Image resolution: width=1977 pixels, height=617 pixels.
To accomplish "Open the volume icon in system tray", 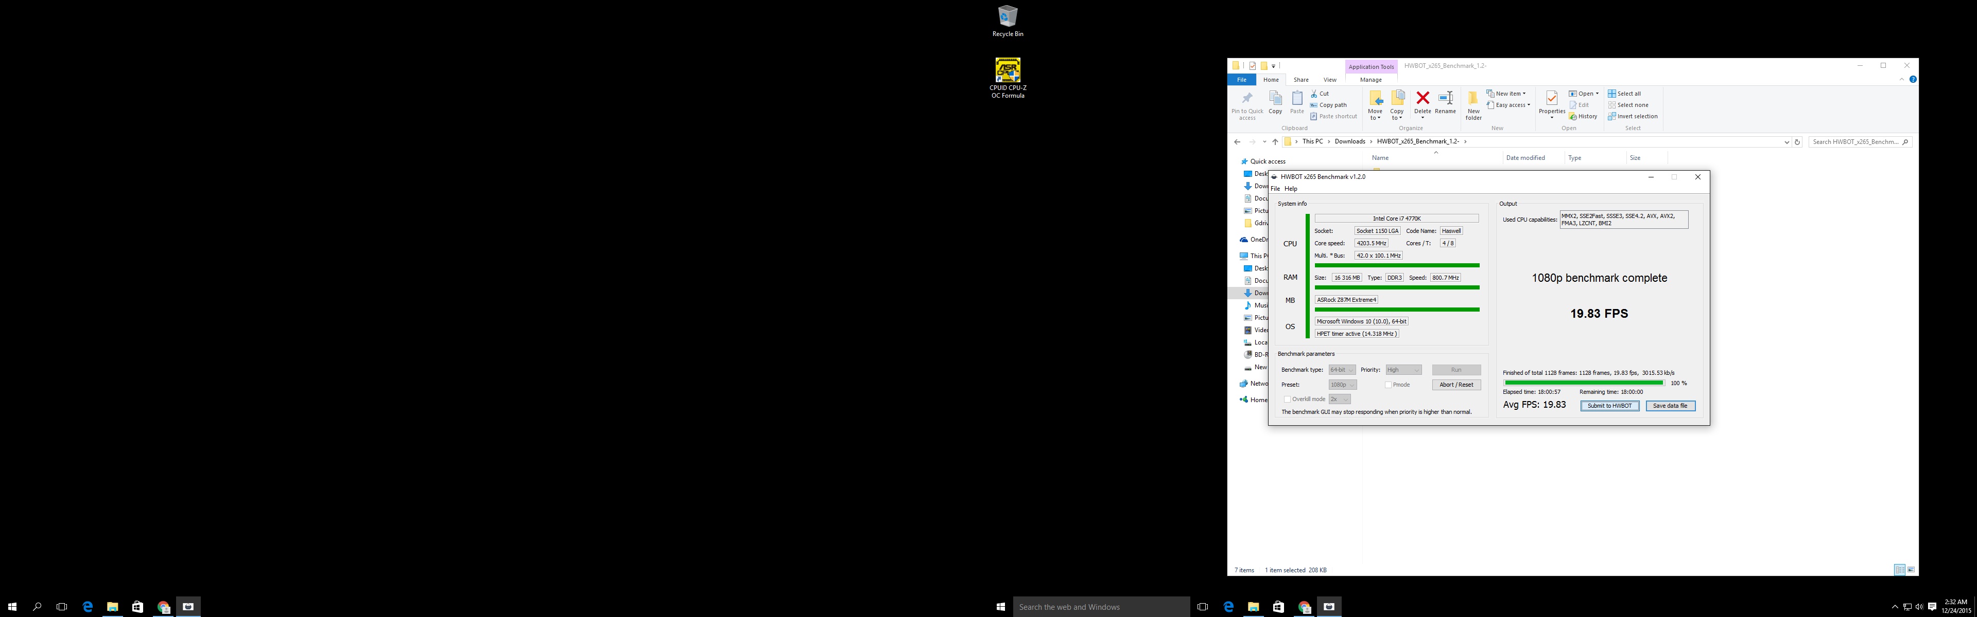I will click(x=1919, y=607).
